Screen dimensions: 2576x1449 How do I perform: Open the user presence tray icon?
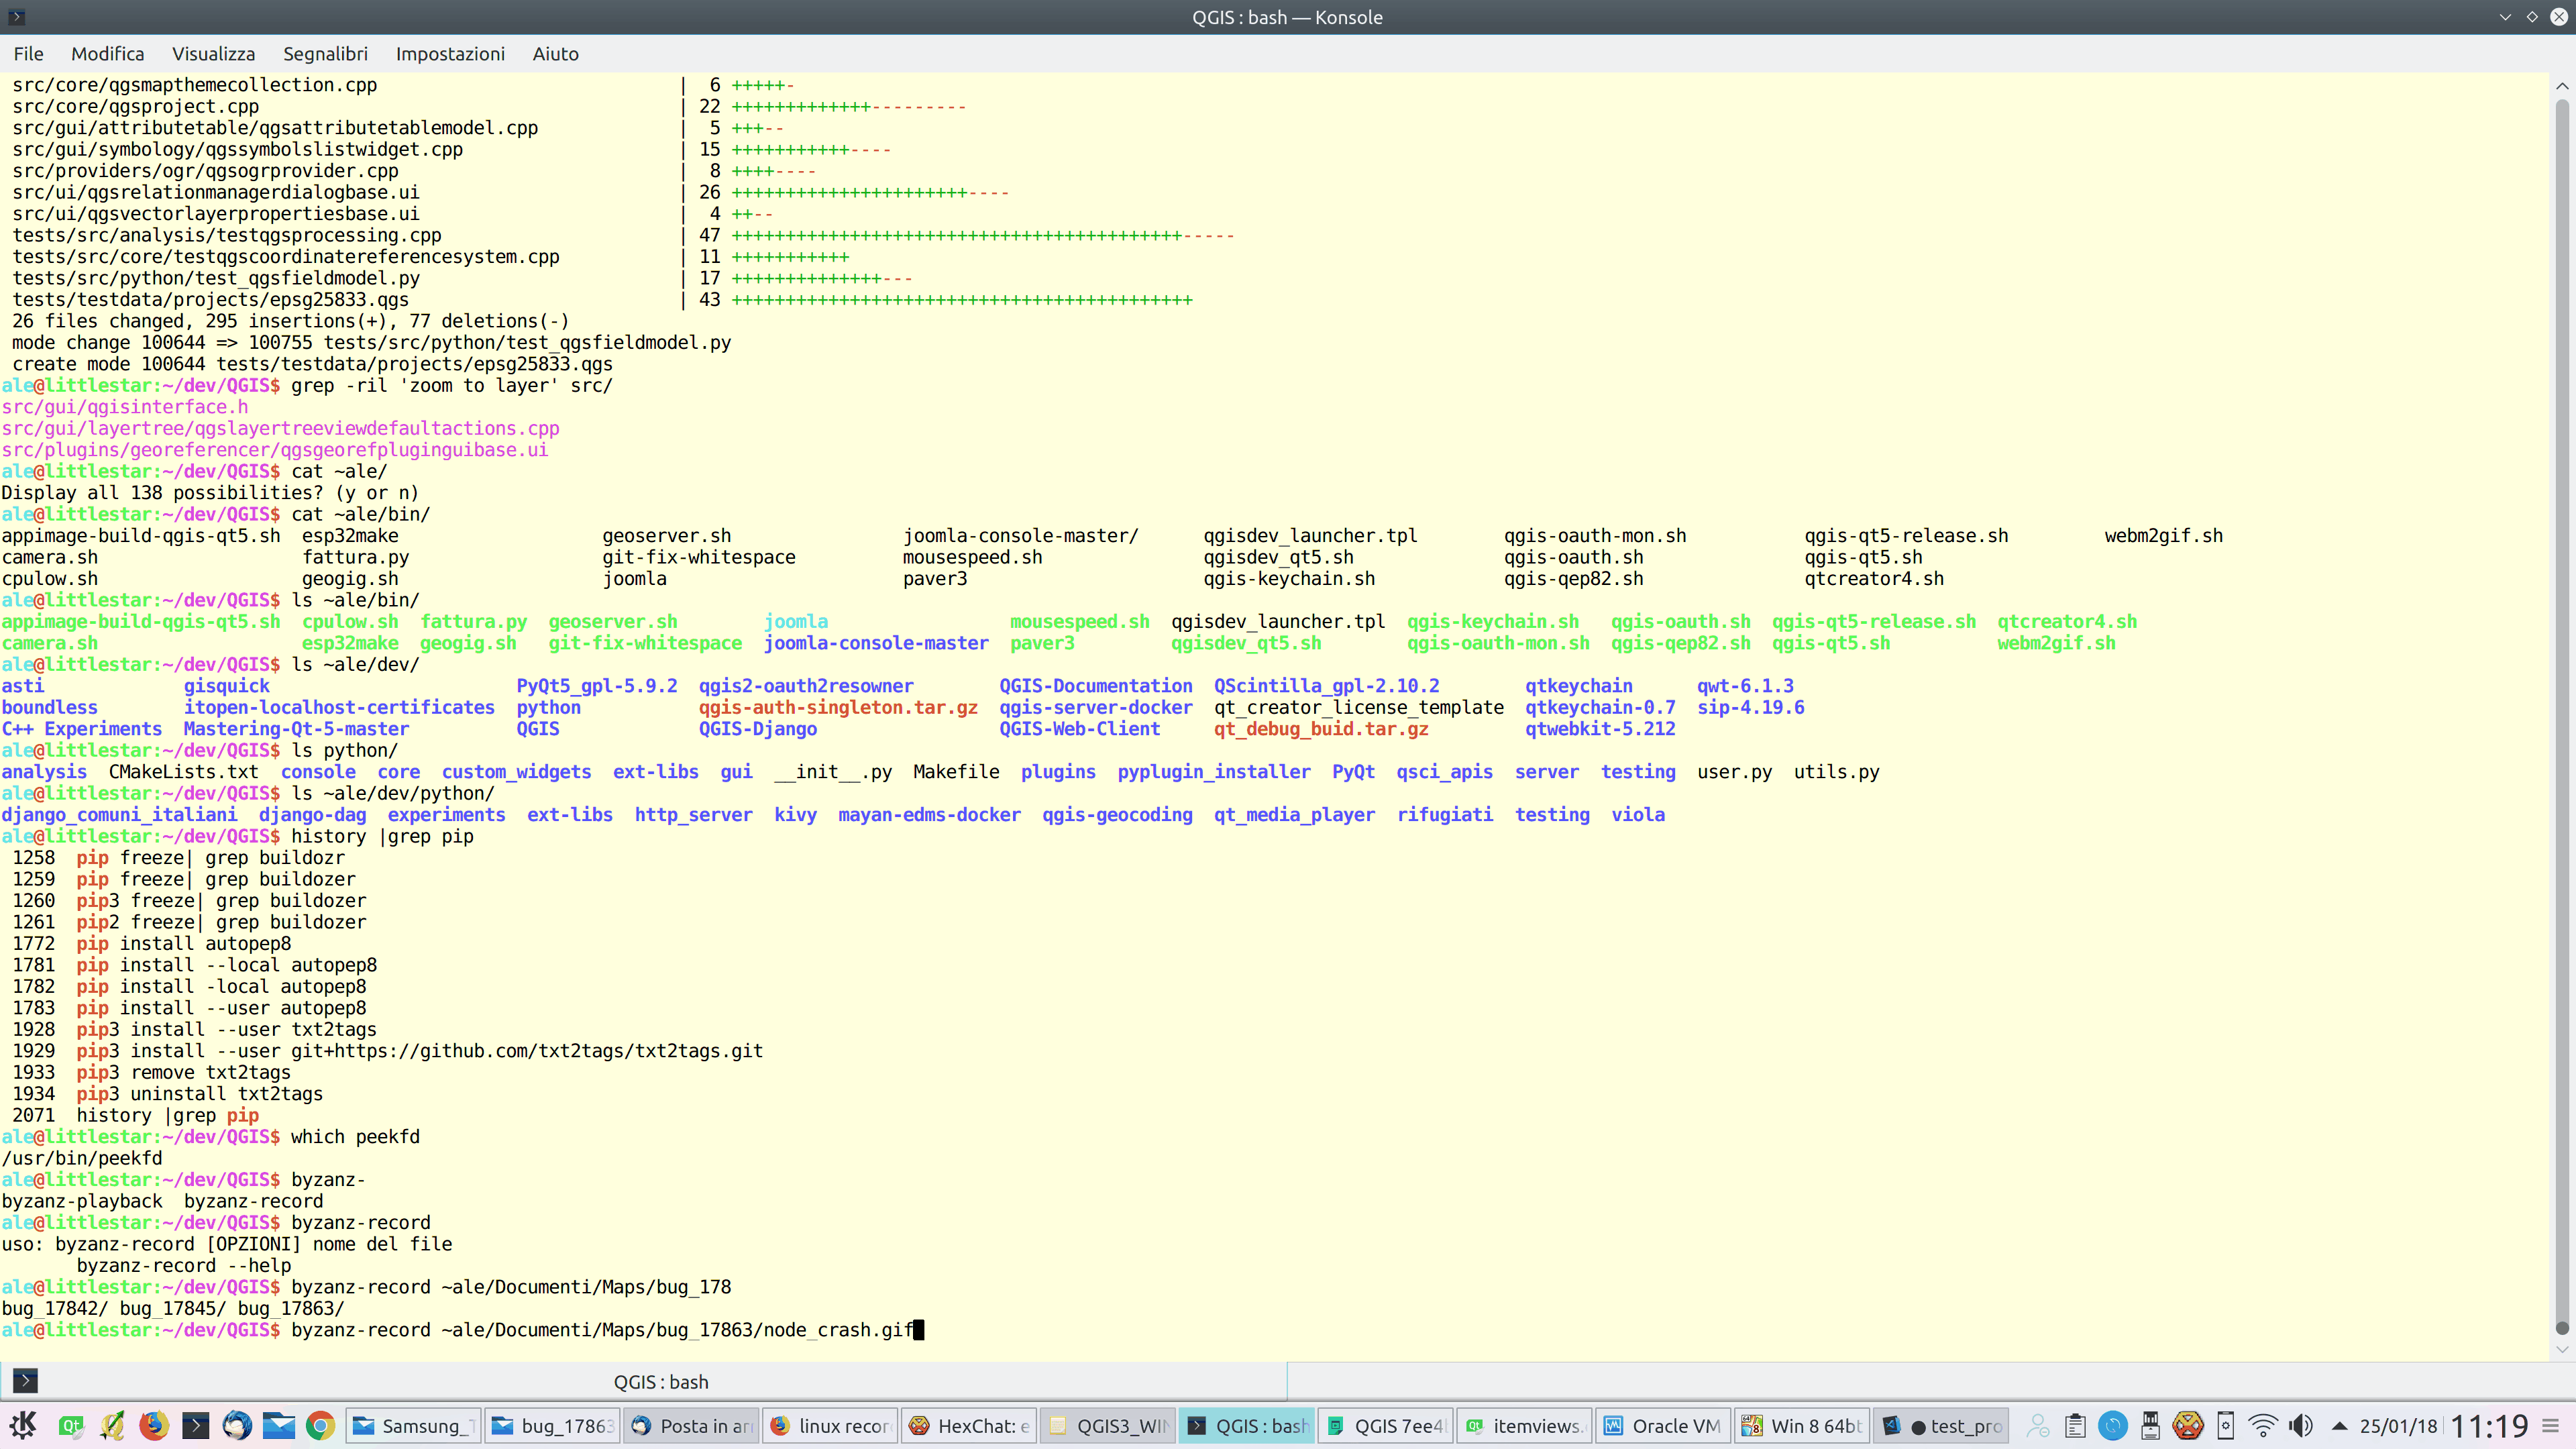point(2038,1426)
